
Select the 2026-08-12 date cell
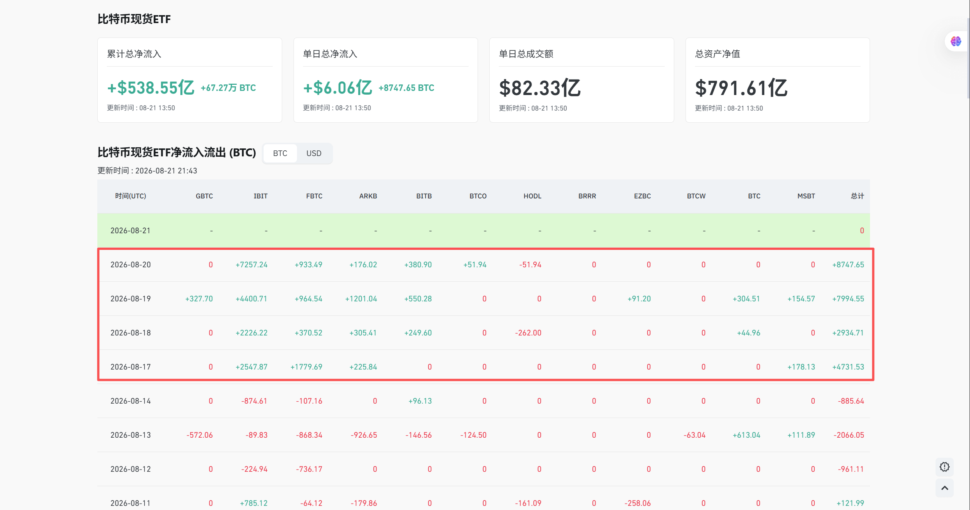tap(130, 469)
